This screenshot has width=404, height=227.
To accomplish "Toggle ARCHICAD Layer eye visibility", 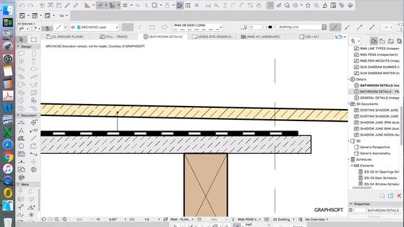I will (73, 27).
